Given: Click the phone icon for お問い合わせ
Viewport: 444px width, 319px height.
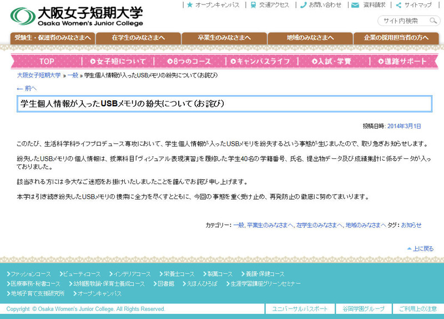Looking at the screenshot, I should tap(304, 5).
